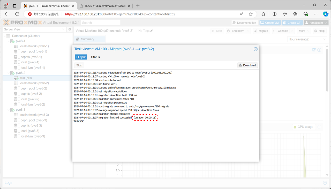Download the migration task log

tap(247, 65)
